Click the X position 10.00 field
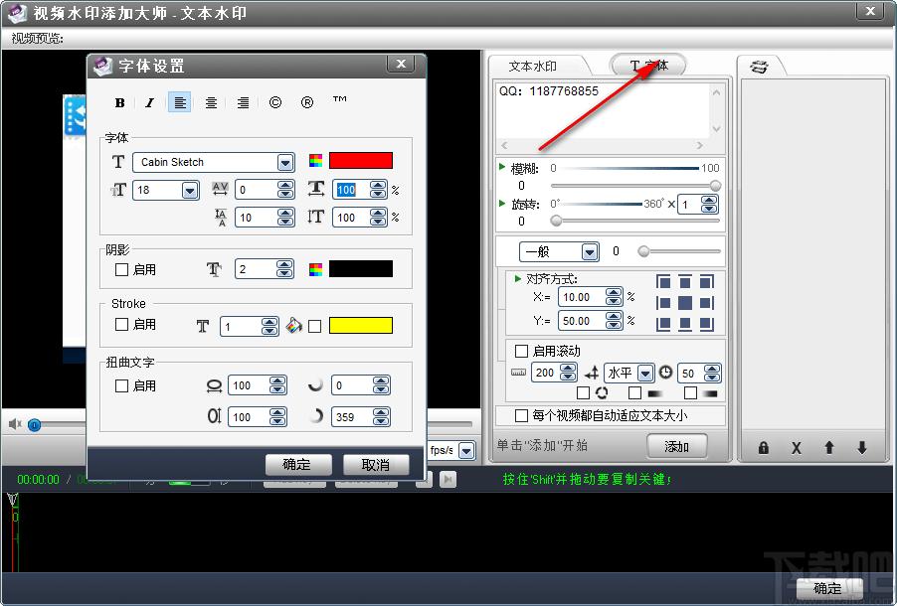 (583, 297)
